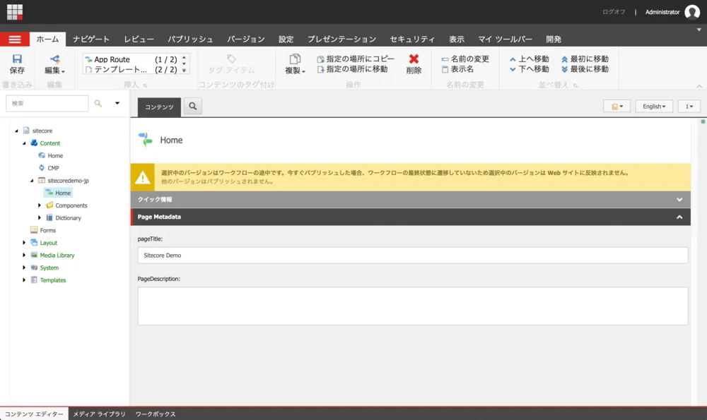Switch to the レビュー ribbon tab
707x420 pixels.
[139, 39]
